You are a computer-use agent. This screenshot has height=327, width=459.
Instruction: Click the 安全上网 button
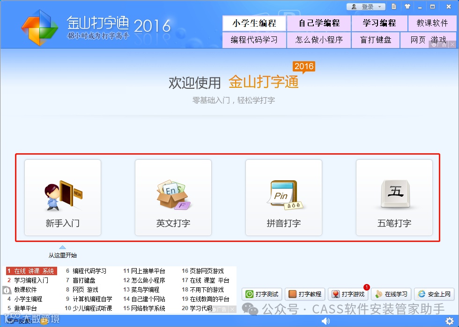click(434, 294)
